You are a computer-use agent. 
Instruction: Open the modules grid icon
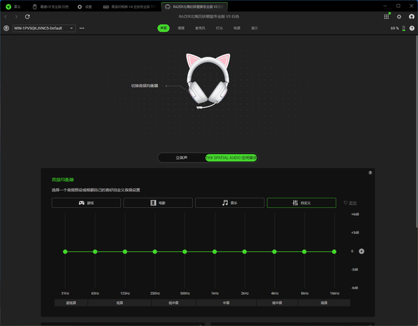[x=386, y=17]
